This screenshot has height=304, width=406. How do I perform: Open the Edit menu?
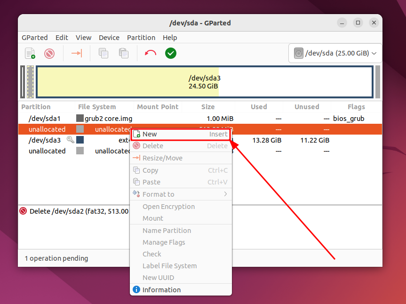point(62,38)
